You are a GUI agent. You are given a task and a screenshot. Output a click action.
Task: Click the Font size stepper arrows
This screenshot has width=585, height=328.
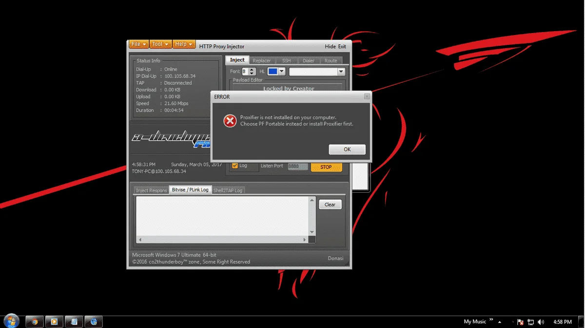click(x=252, y=72)
